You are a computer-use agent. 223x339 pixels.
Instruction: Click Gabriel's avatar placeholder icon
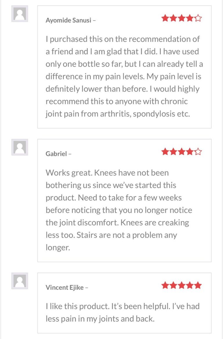click(20, 147)
